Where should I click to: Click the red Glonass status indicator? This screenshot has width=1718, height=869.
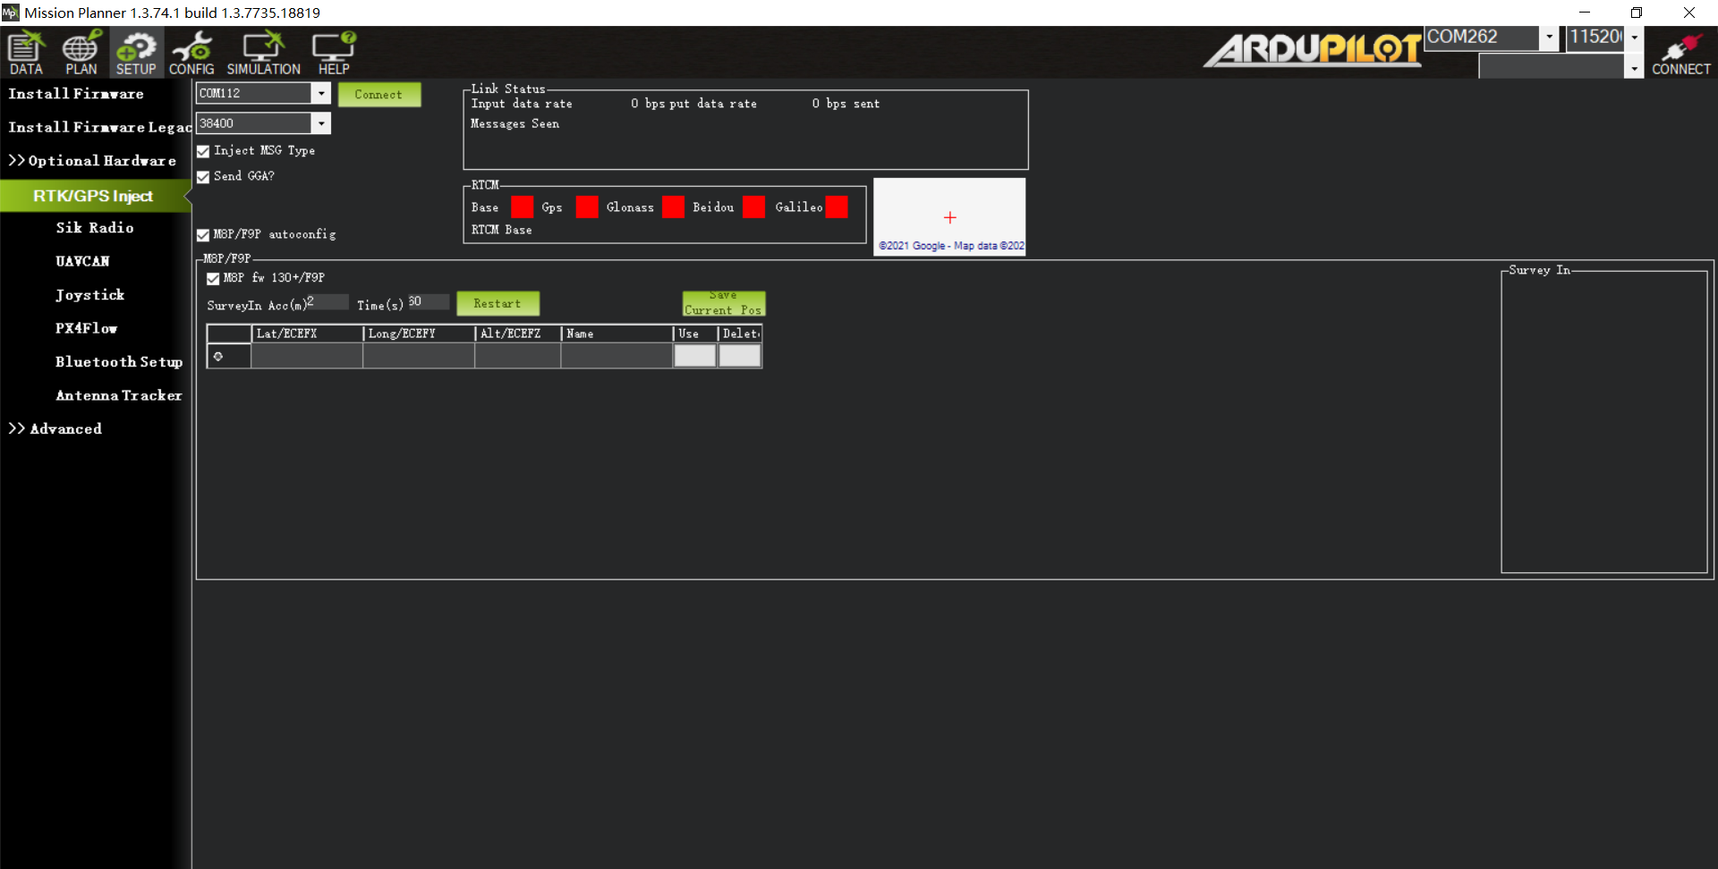pyautogui.click(x=673, y=207)
